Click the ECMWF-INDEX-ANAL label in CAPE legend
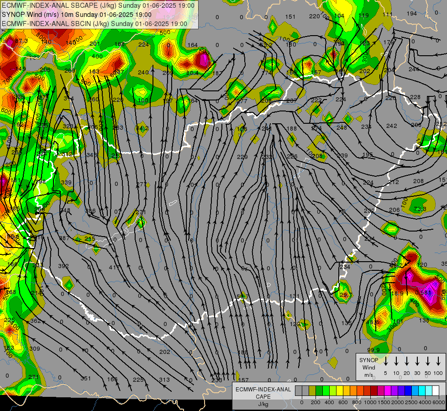Screen dimensions: 447x411 (263, 390)
